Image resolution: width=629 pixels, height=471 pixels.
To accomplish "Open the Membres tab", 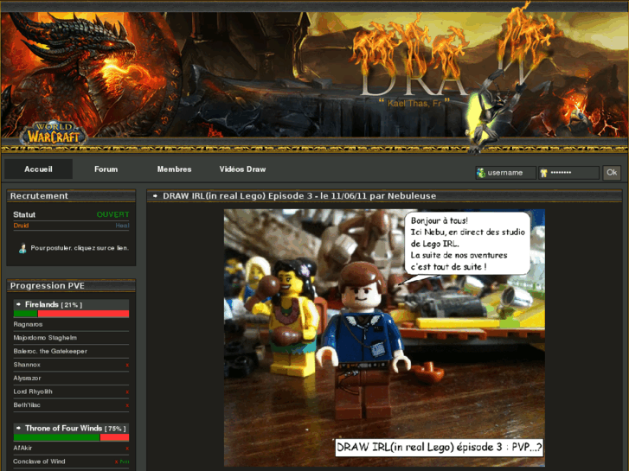I will point(174,169).
